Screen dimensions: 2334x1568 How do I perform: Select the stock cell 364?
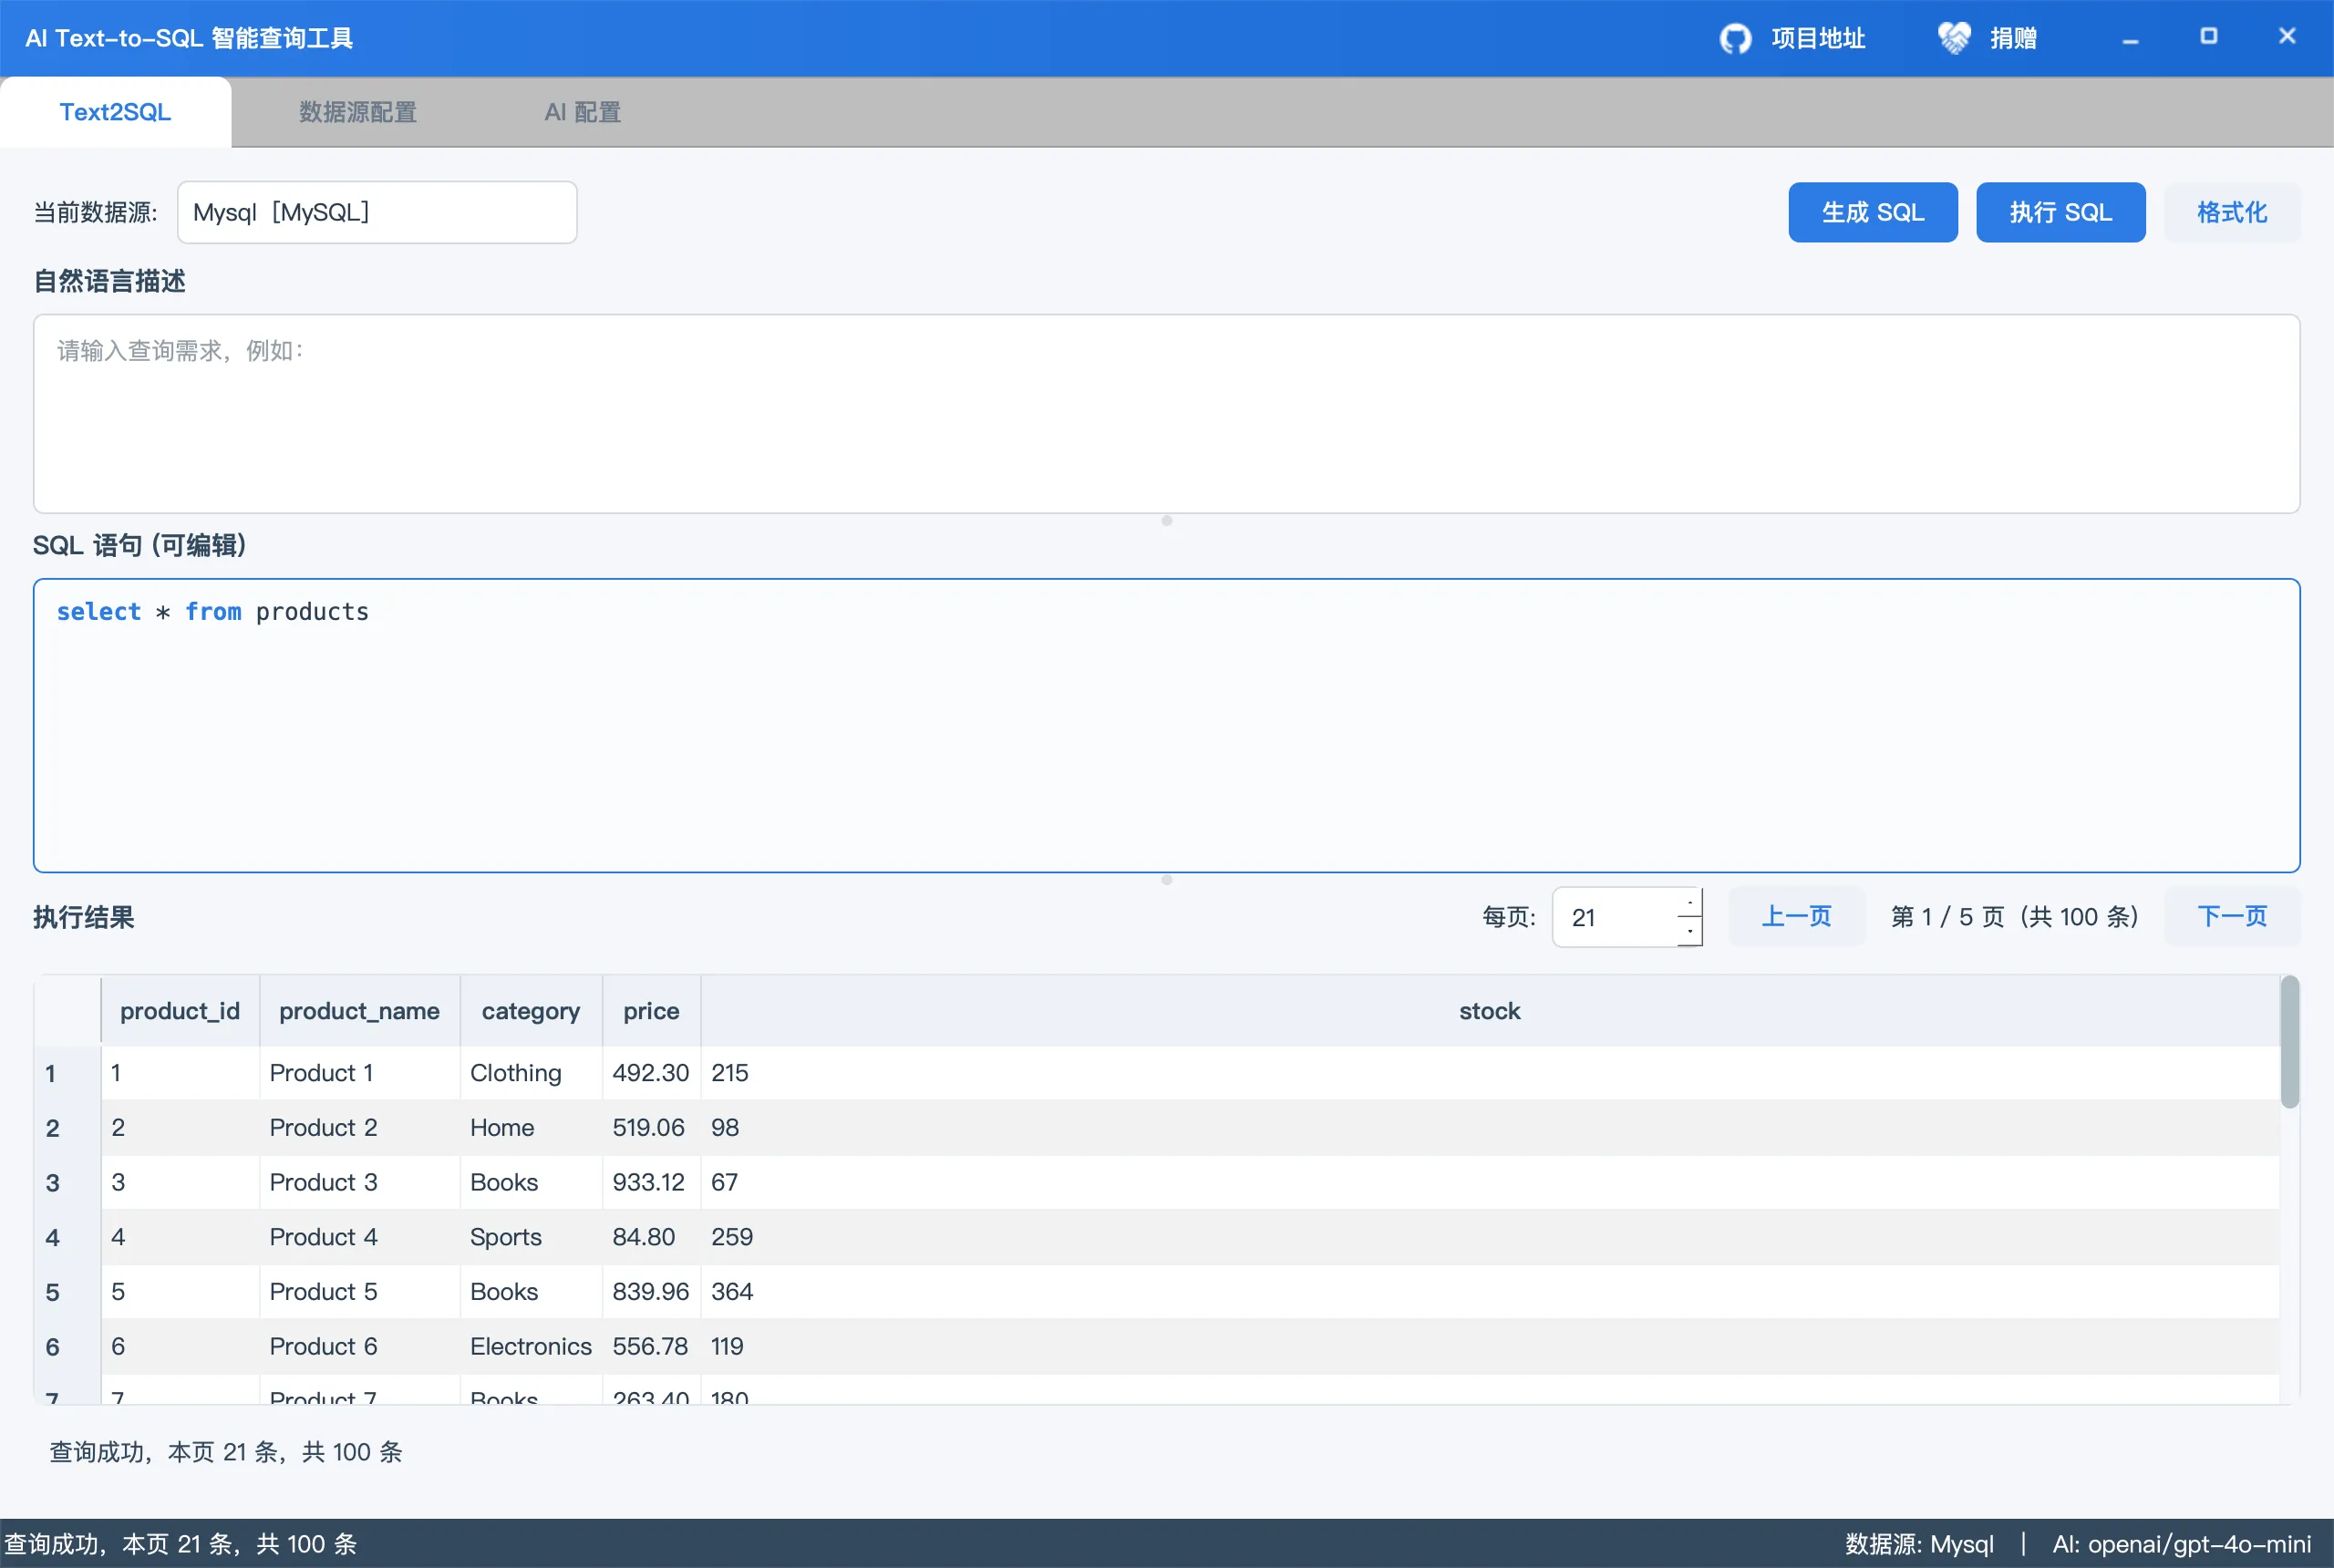click(x=1490, y=1292)
